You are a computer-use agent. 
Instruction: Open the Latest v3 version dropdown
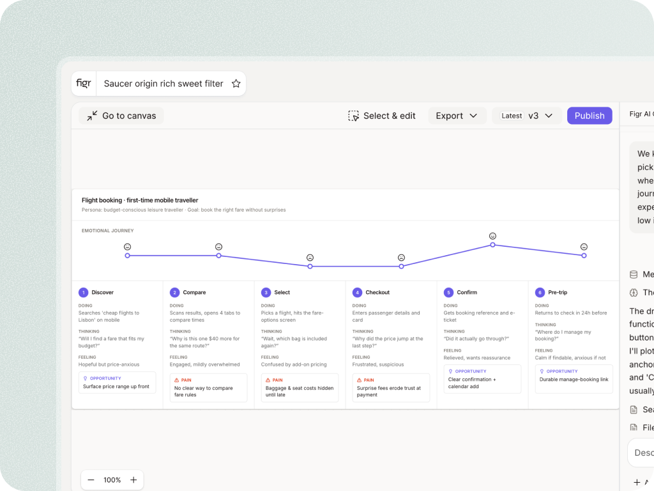click(527, 116)
